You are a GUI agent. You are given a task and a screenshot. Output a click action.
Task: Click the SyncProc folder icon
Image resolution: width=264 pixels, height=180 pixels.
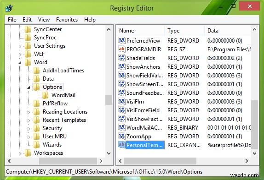[28, 38]
